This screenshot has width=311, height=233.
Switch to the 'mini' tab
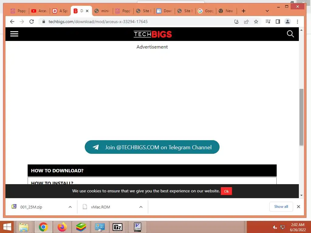click(102, 11)
